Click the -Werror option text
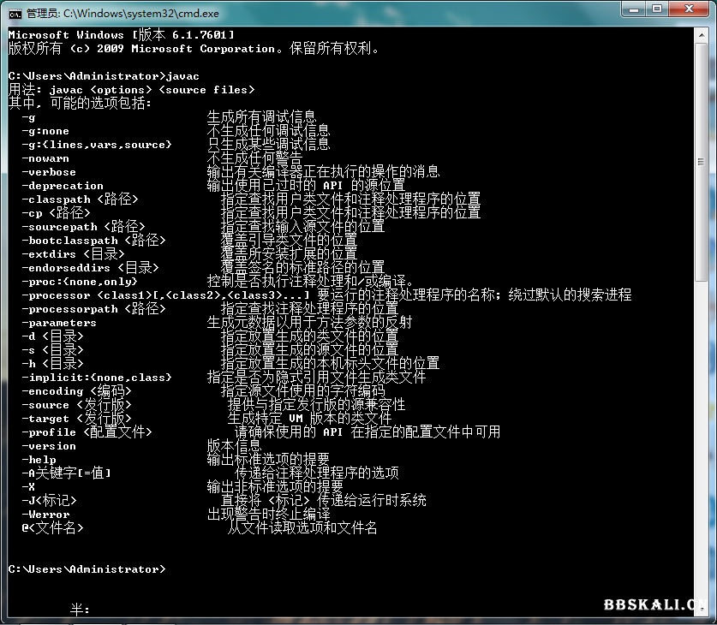The height and width of the screenshot is (625, 717). point(45,514)
